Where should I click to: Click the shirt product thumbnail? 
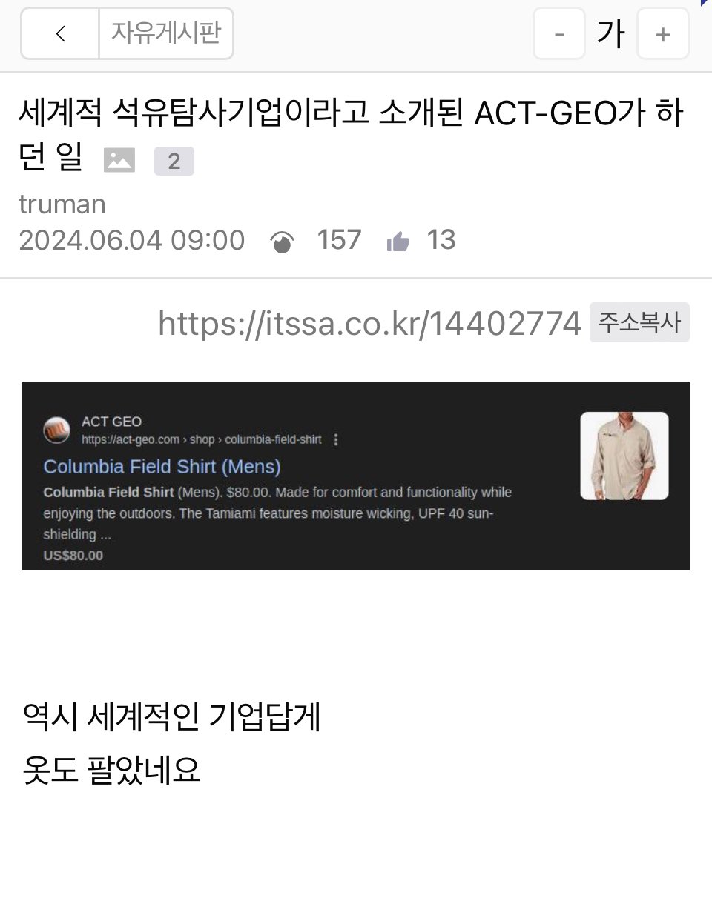624,456
